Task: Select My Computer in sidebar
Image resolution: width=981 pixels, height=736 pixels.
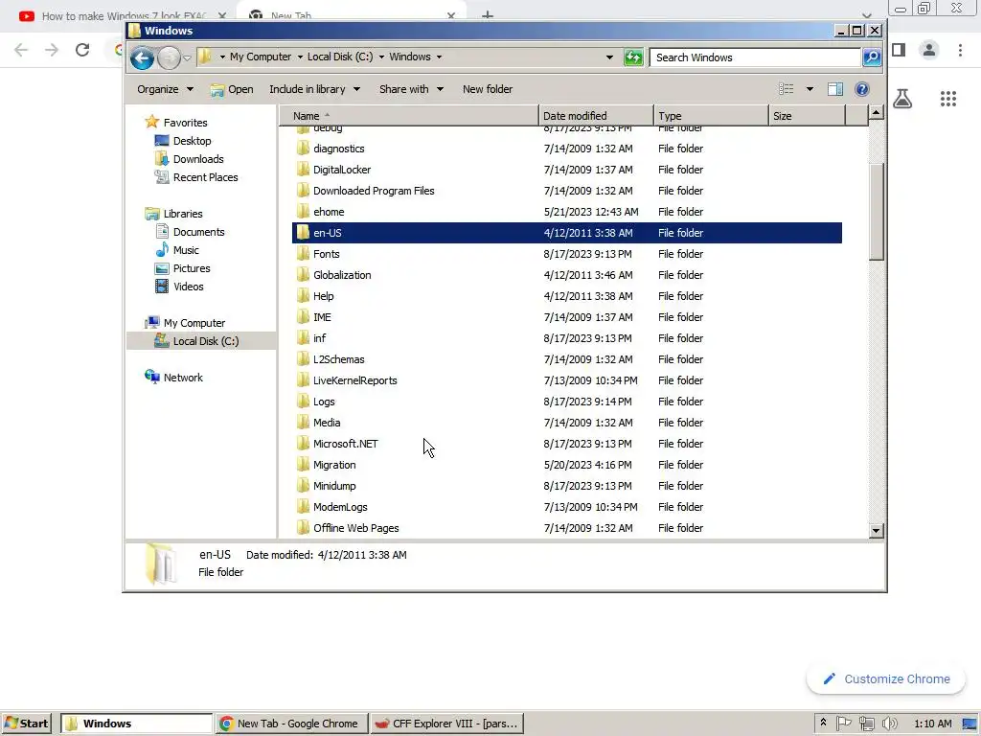Action: pyautogui.click(x=194, y=323)
